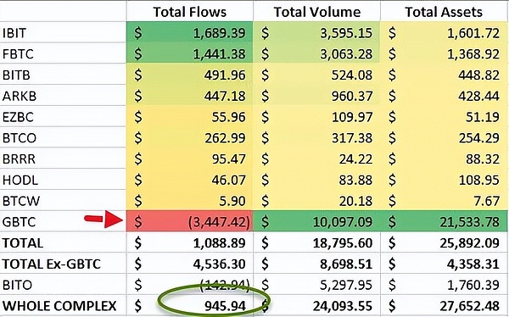This screenshot has height=317, width=509.
Task: Select EZBC flows value 55.96
Action: click(x=228, y=117)
